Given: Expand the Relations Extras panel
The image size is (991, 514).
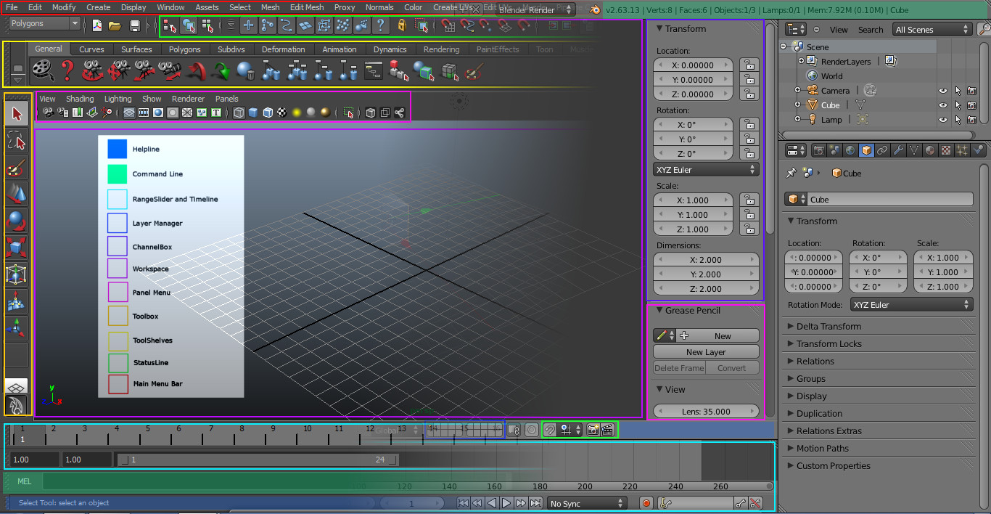Looking at the screenshot, I should [x=828, y=431].
